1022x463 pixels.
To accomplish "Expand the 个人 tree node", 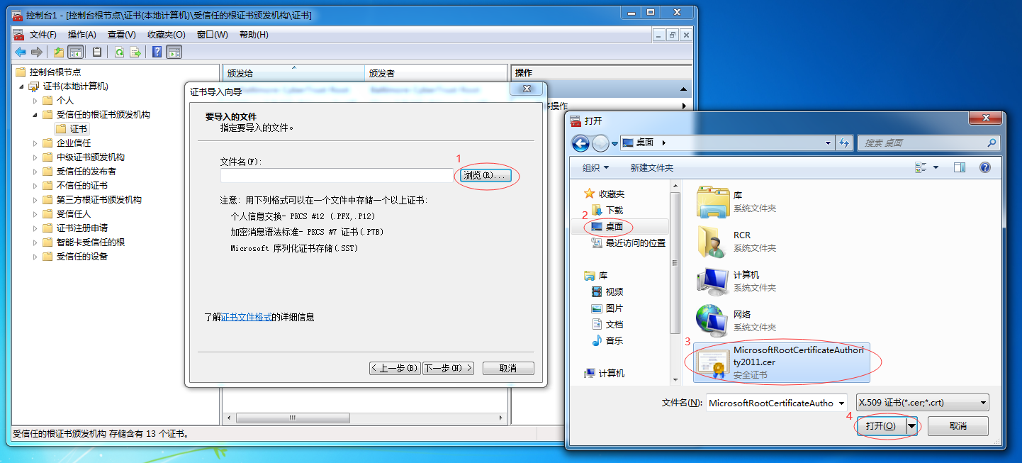I will coord(35,101).
